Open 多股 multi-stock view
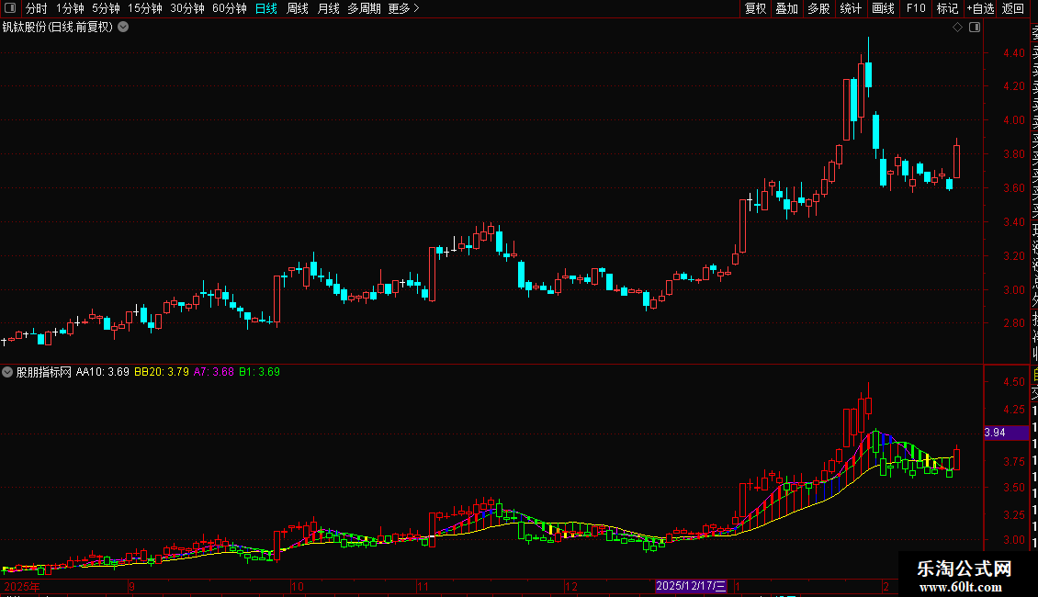Viewport: 1038px width, 597px height. coord(818,8)
